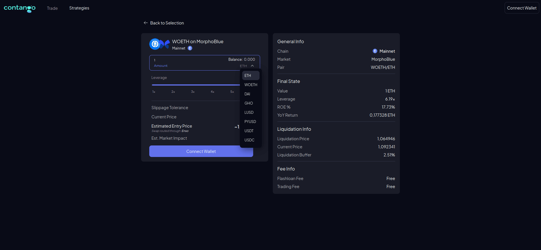Click the MorphoBlue market value
This screenshot has width=541, height=250.
[383, 59]
